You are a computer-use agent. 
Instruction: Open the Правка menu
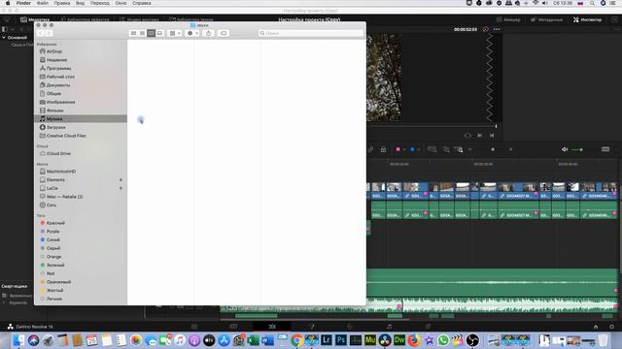(62, 3)
